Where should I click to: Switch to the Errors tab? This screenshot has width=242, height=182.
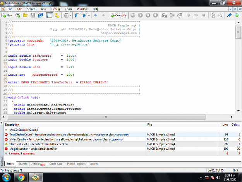[10, 164]
